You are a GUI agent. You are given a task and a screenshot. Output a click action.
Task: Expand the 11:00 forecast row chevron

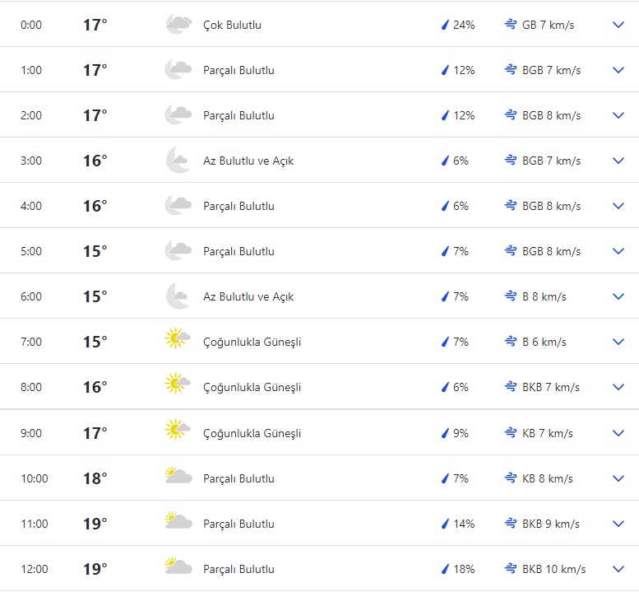(618, 524)
